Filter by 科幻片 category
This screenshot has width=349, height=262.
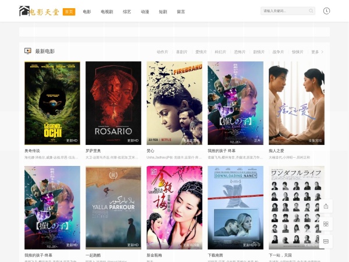[220, 52]
